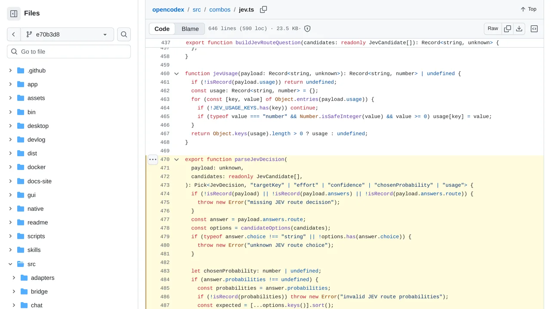Copy the file path icon

(263, 9)
